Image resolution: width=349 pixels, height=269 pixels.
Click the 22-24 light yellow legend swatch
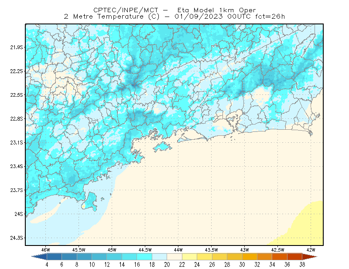[190, 257]
